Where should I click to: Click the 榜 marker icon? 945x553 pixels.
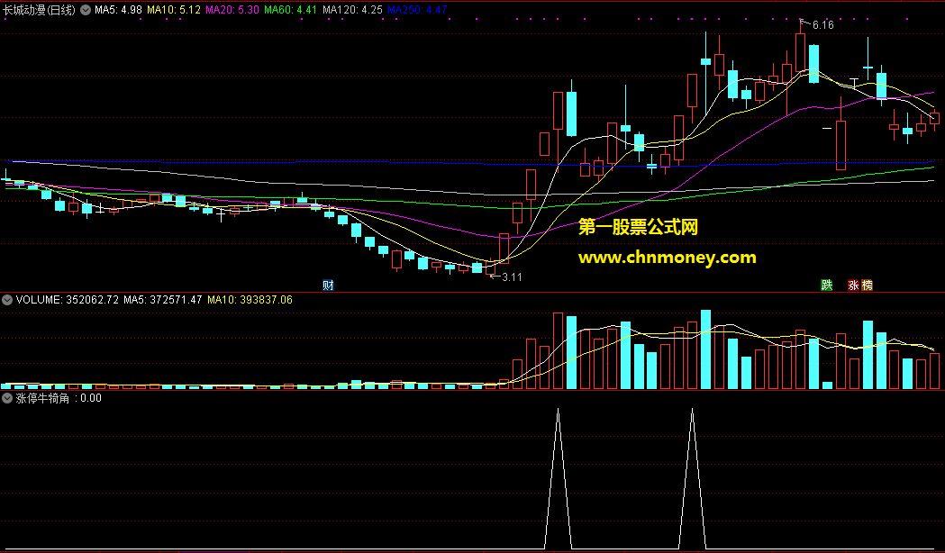867,285
